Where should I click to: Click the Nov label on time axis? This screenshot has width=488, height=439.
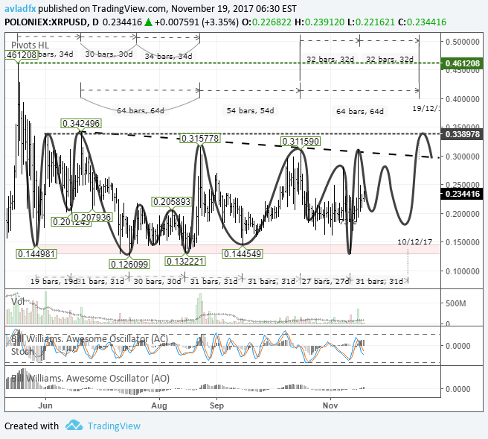(x=330, y=405)
